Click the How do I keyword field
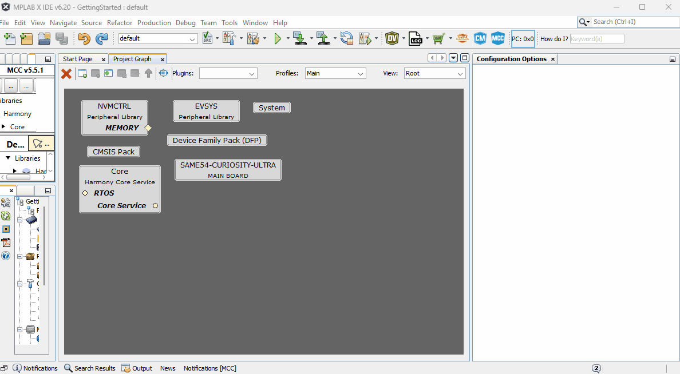The width and height of the screenshot is (680, 374). click(597, 38)
